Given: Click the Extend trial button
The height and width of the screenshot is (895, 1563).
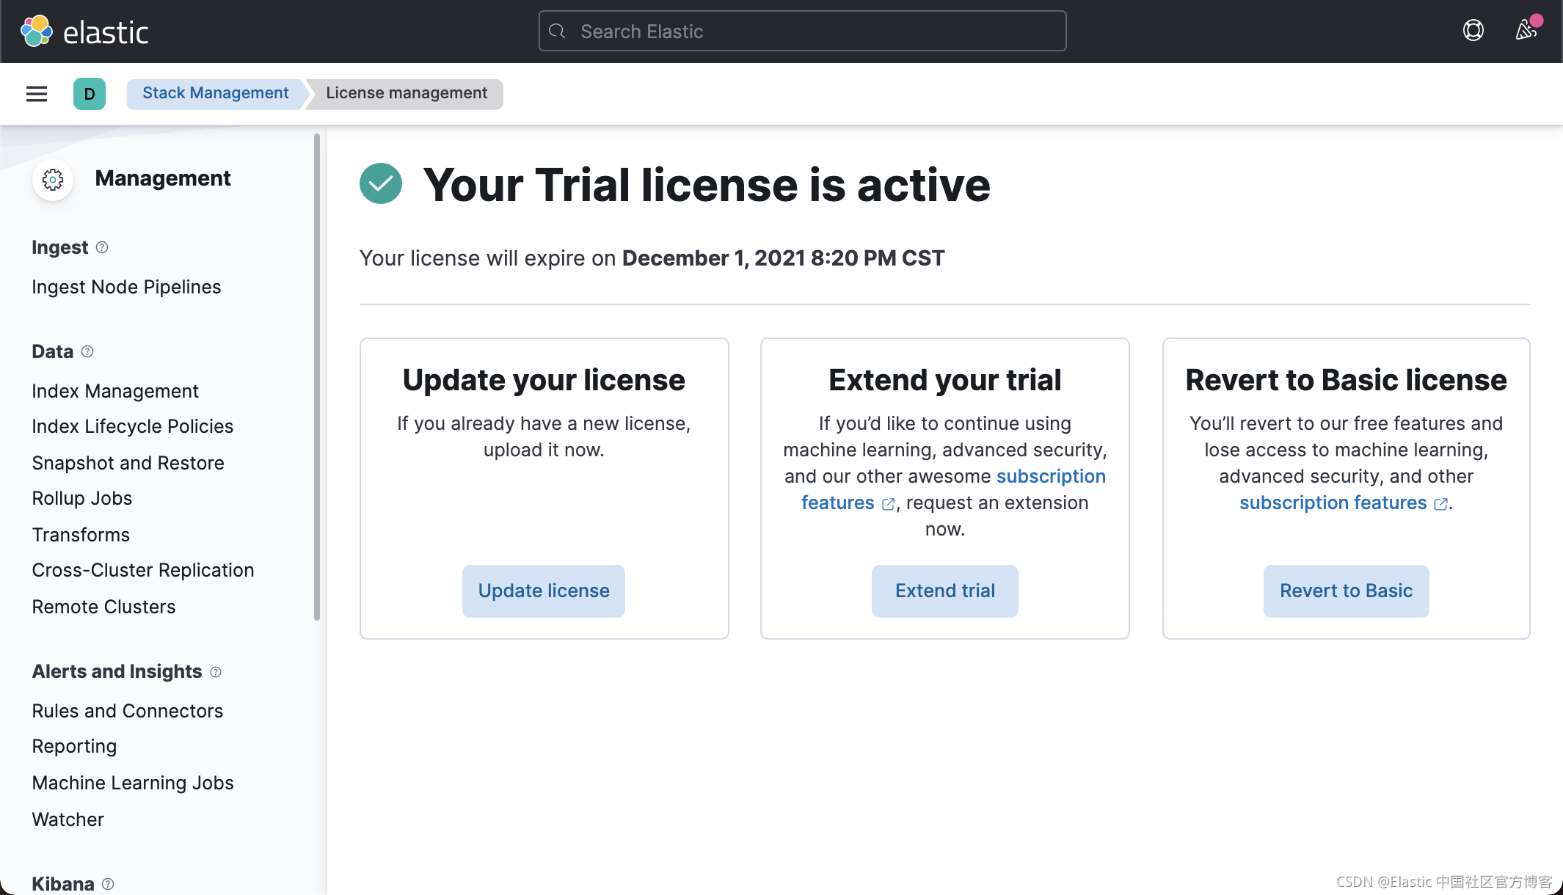Looking at the screenshot, I should click(944, 591).
